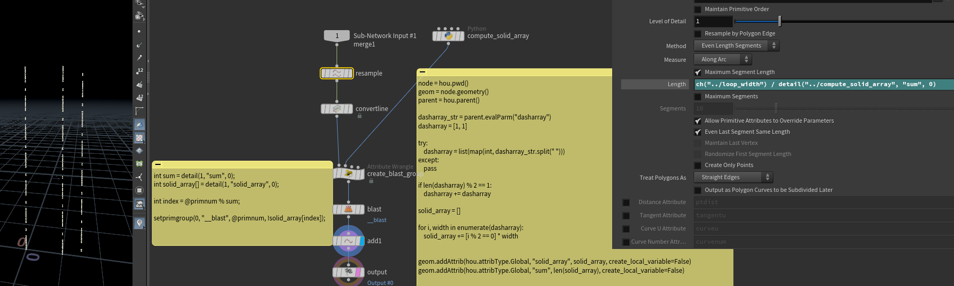954x286 pixels.
Task: Uncheck Maximum Segment Length
Action: 698,72
